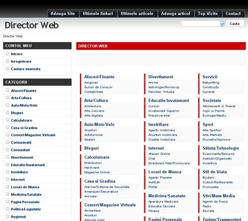248x221 pixels.
Task: Open the Stiinta/Tehnologie category heading
Action: [221, 148]
